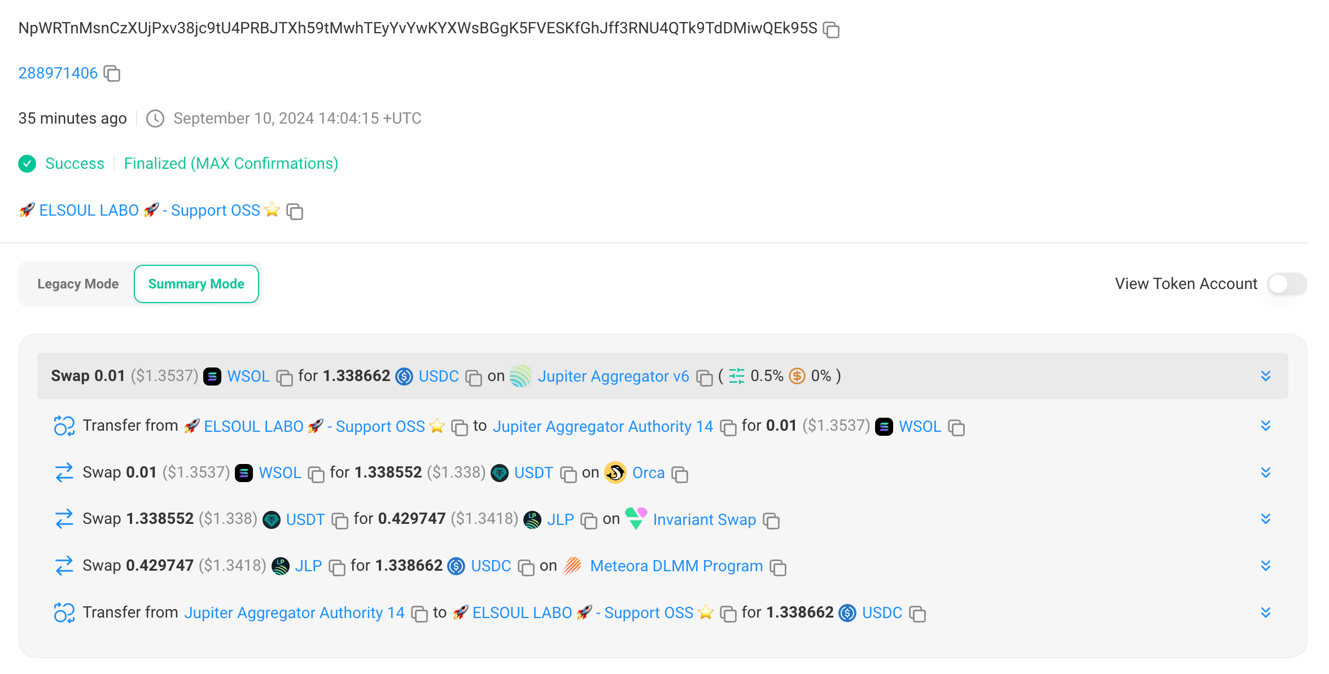Screen dimensions: 1329x674
Task: Expand the transfer to ELSOUL LABO row
Action: pyautogui.click(x=1266, y=612)
